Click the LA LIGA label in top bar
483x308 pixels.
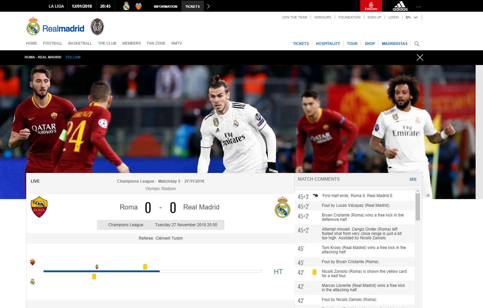(56, 6)
